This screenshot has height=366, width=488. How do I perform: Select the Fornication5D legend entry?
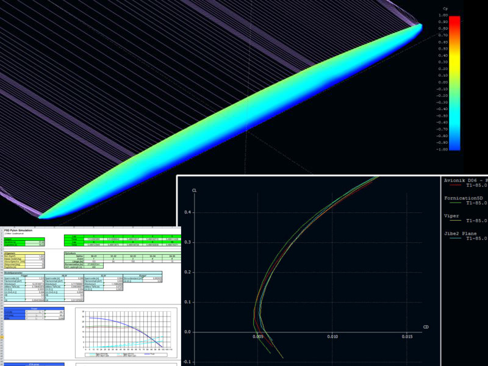pos(464,198)
